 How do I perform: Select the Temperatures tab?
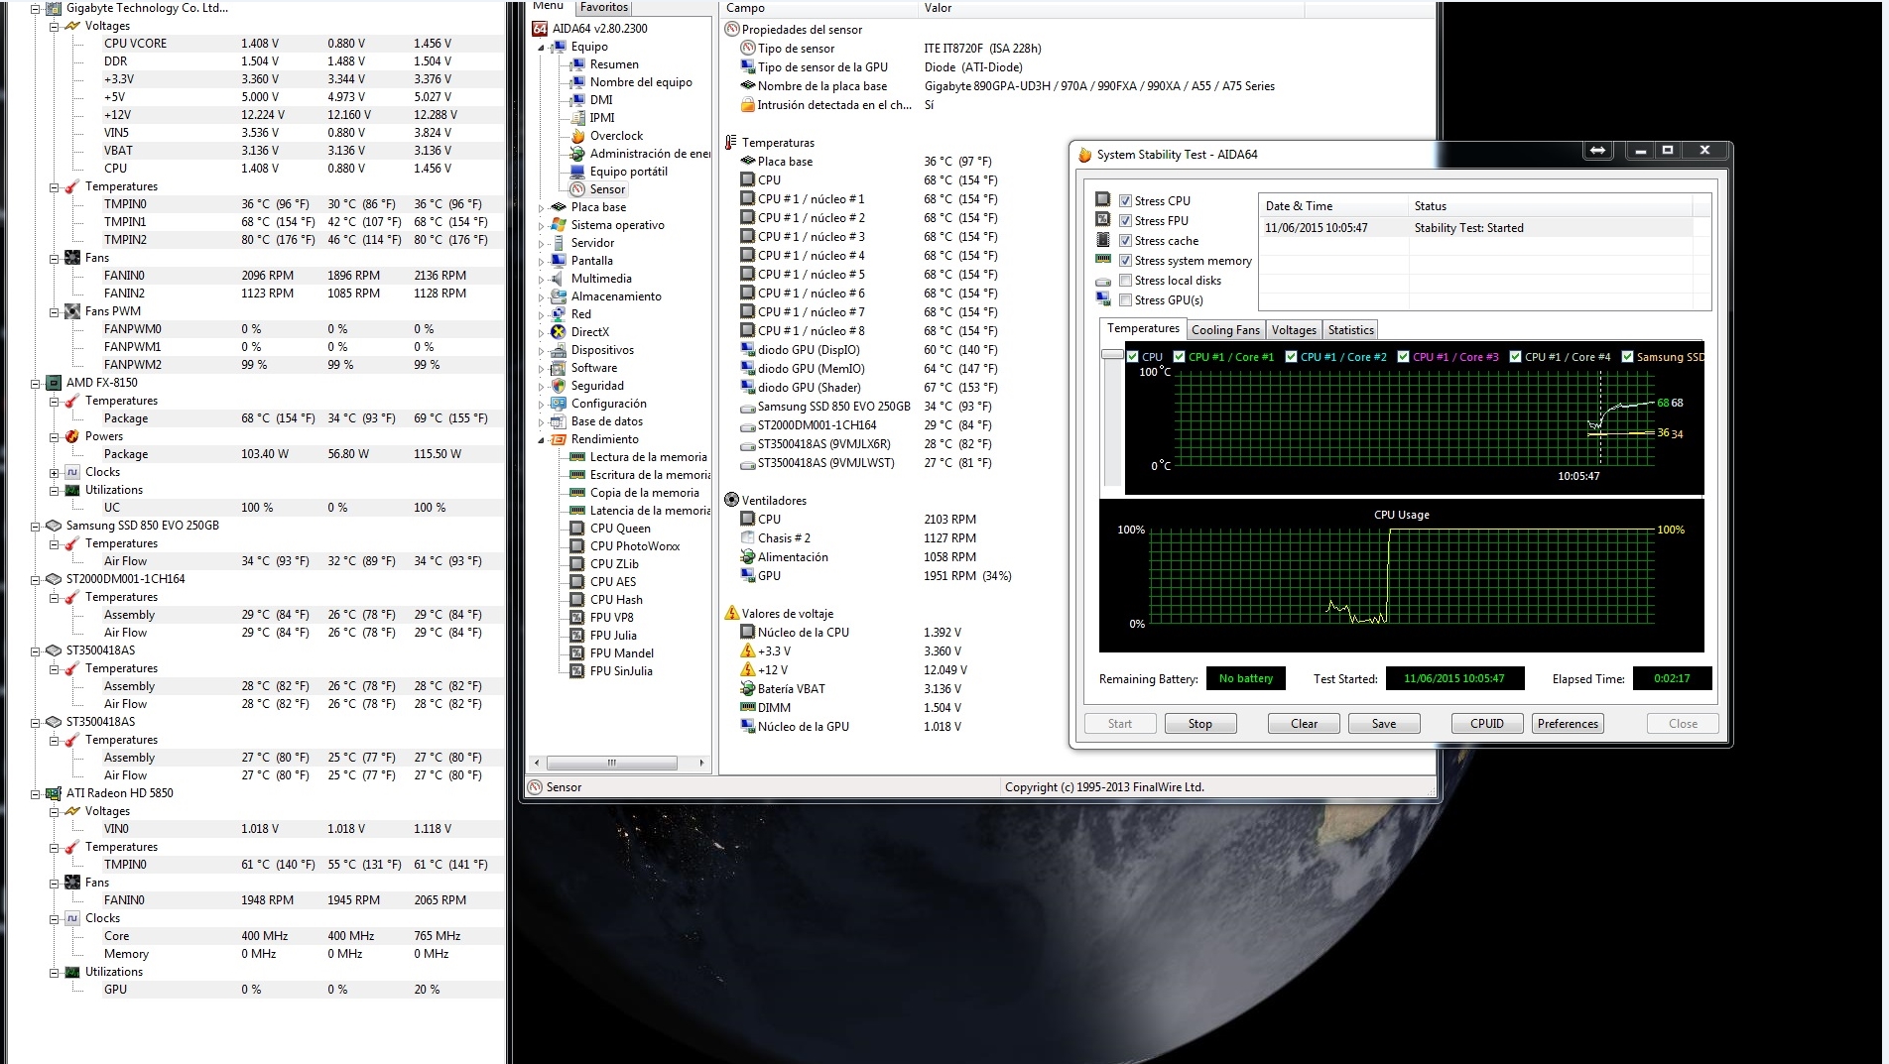(x=1143, y=328)
